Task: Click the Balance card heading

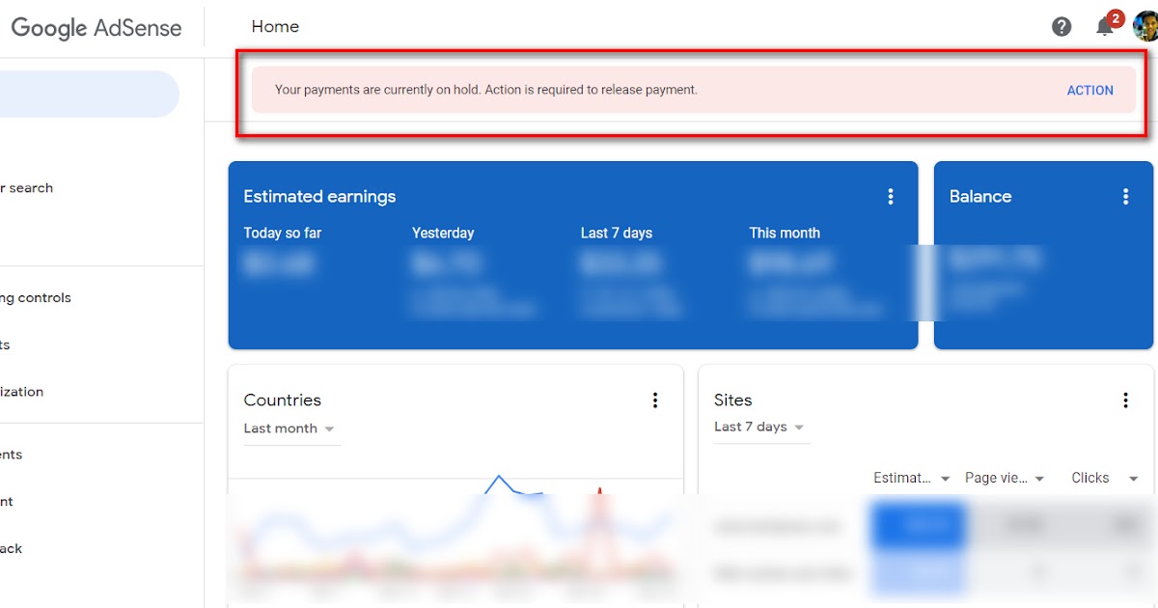Action: (980, 197)
